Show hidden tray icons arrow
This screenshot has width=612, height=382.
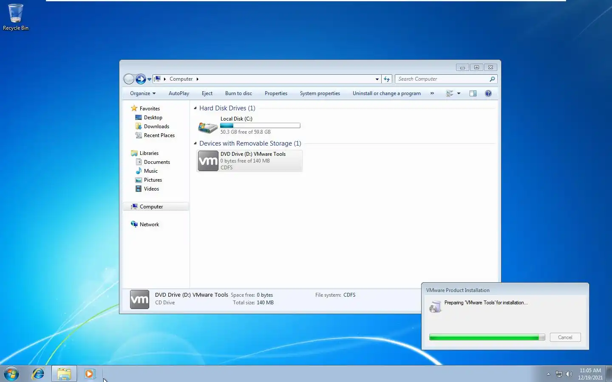tap(548, 374)
